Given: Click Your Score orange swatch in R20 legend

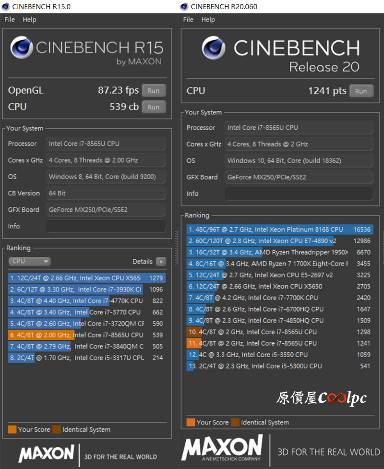Looking at the screenshot, I should tap(191, 422).
